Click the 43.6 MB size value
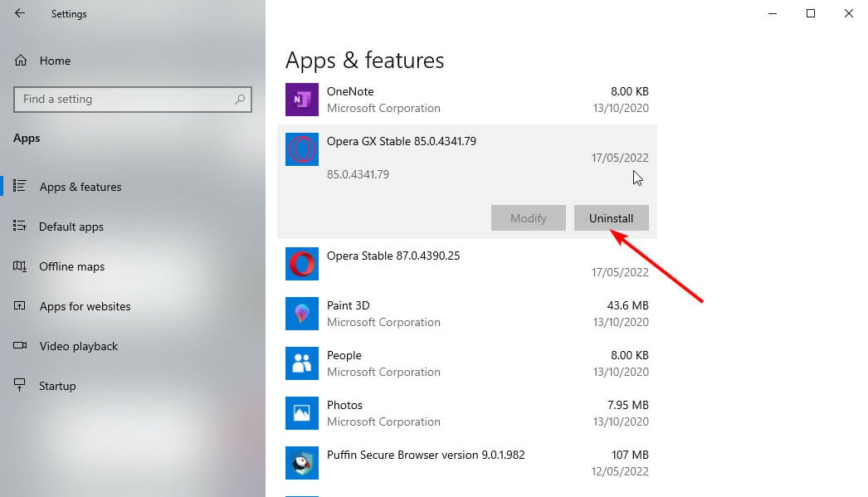 tap(627, 305)
